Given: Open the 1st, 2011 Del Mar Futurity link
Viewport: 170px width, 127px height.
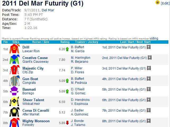Looking at the screenshot, I should [124, 47].
